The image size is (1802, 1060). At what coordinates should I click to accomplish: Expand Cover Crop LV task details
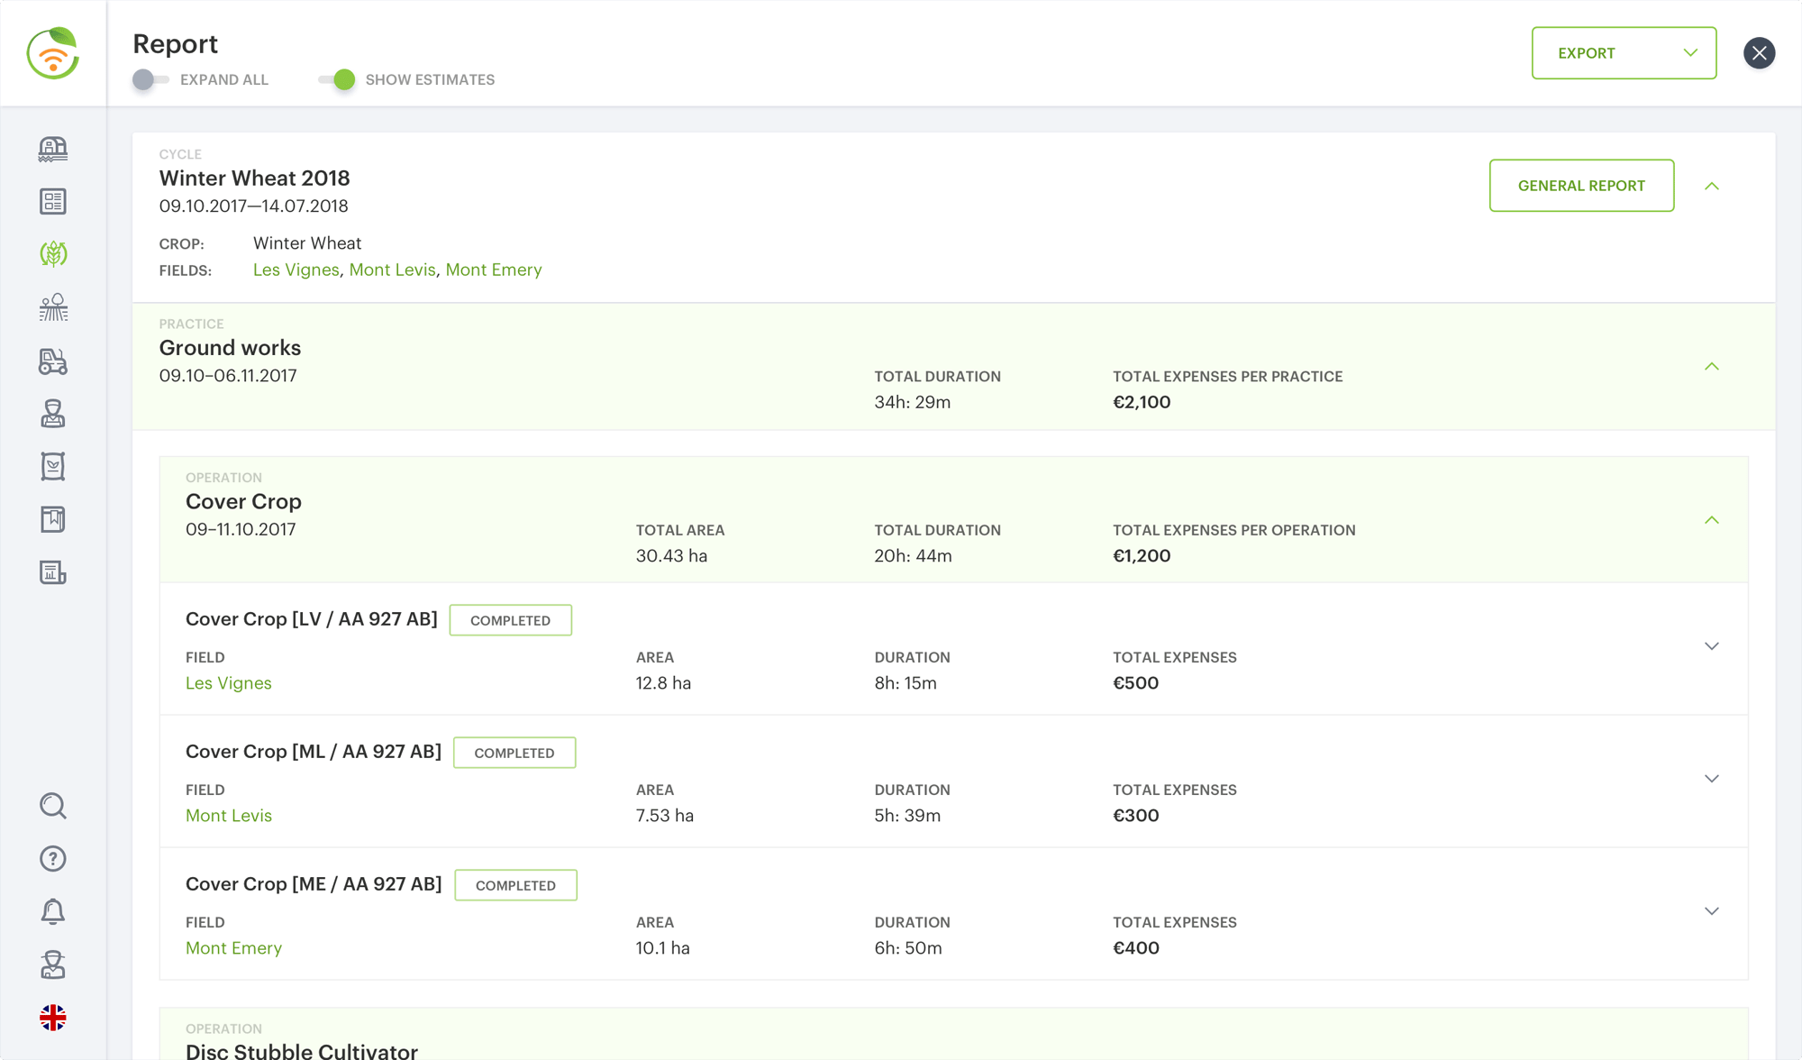pyautogui.click(x=1712, y=646)
